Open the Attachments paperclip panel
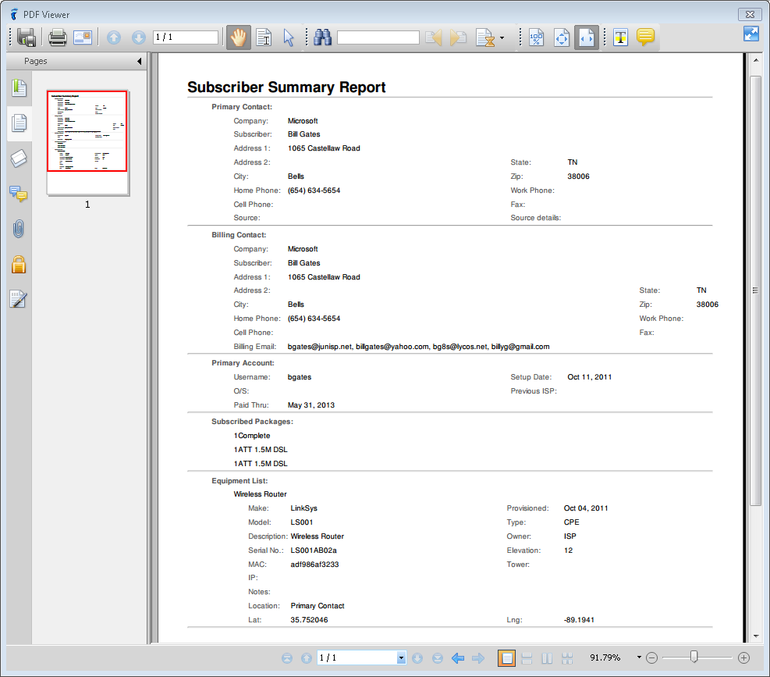 19,229
